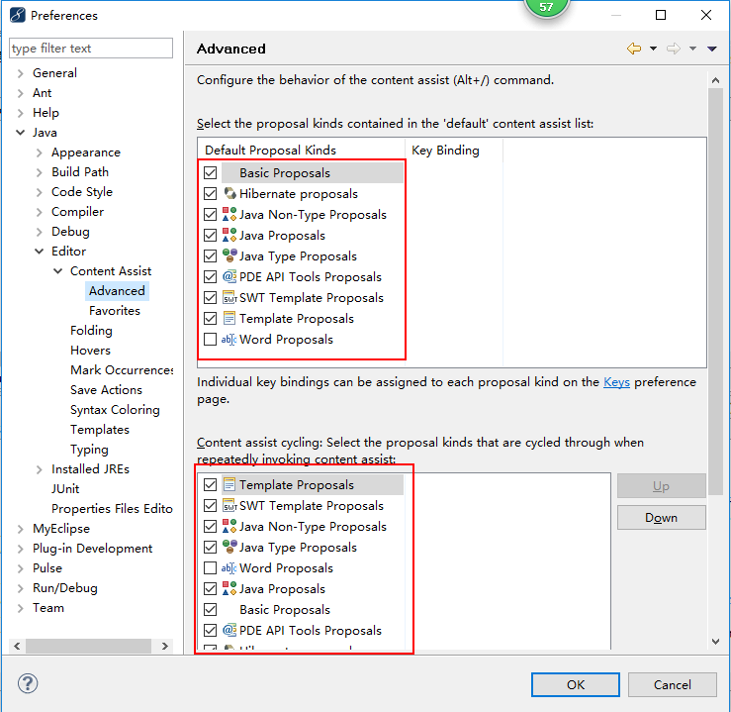Click the Java Non-Type Proposals icon in cycling list
Image resolution: width=731 pixels, height=712 pixels.
229,526
